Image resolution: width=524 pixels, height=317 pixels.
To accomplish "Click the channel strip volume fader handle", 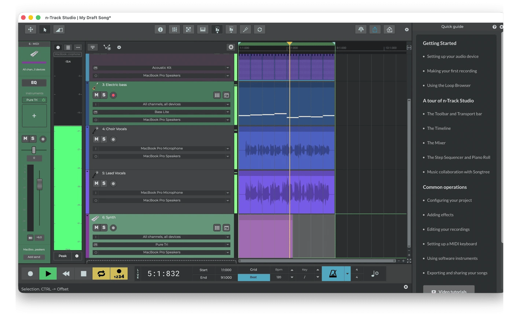I will pyautogui.click(x=39, y=185).
